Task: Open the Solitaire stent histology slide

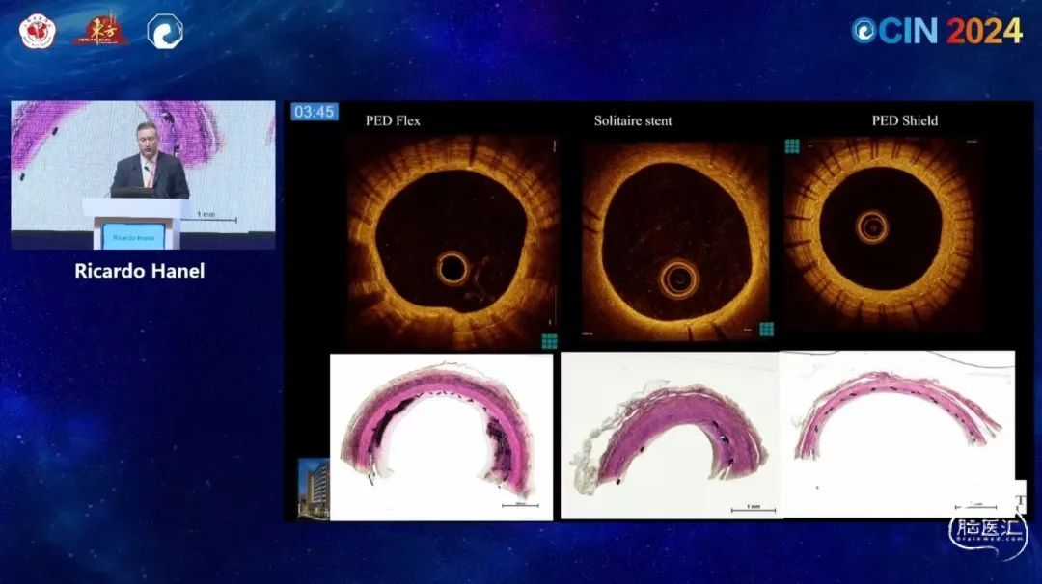Action: click(x=670, y=436)
